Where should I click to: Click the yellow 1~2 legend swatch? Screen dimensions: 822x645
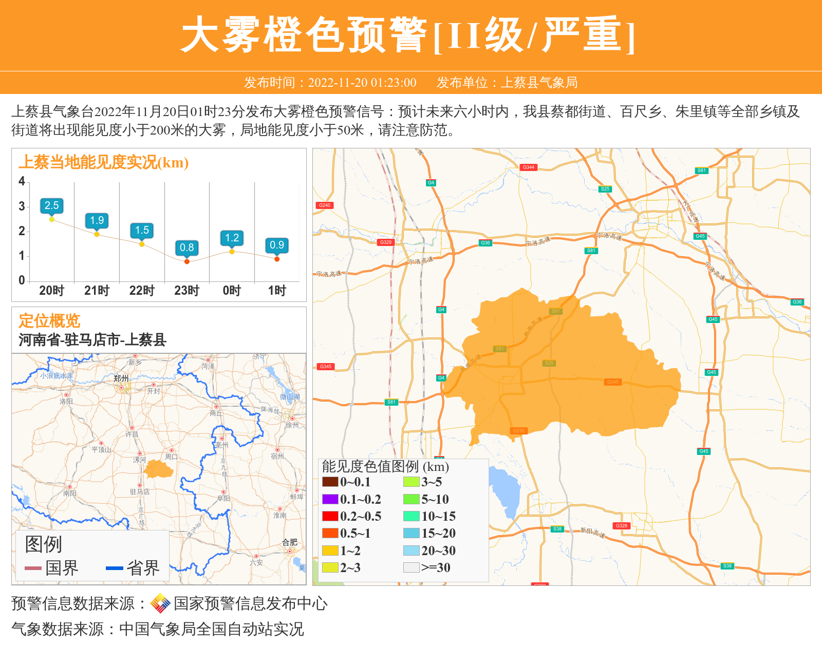coord(330,551)
